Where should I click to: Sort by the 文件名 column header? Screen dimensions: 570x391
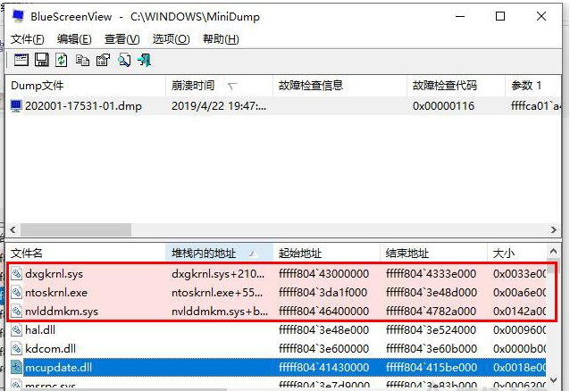85,253
